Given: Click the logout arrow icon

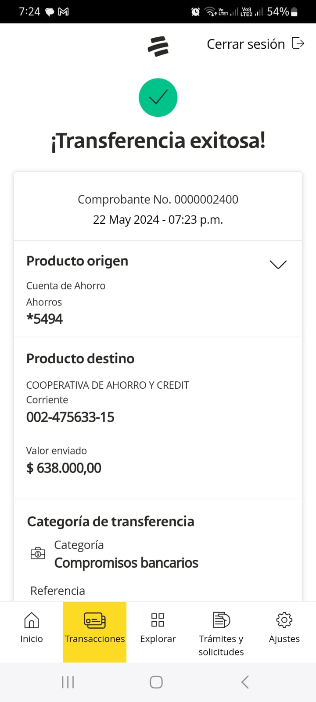Looking at the screenshot, I should coord(298,43).
